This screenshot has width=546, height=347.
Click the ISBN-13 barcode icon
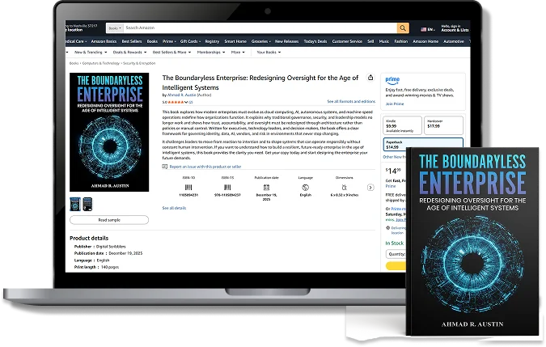pos(227,187)
